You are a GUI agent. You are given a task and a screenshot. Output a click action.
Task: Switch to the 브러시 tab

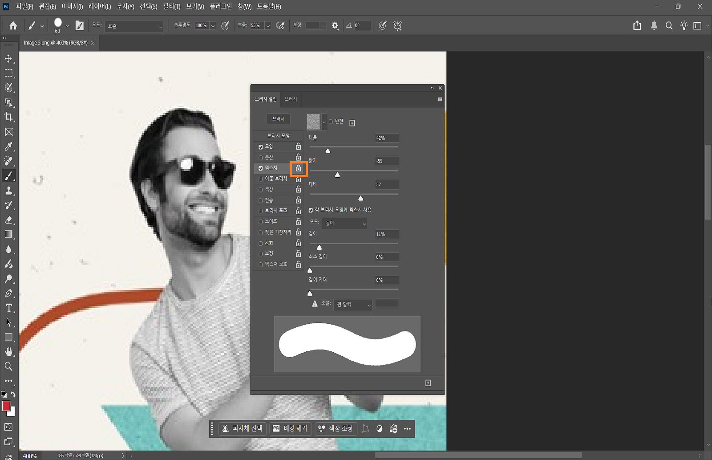click(x=291, y=99)
